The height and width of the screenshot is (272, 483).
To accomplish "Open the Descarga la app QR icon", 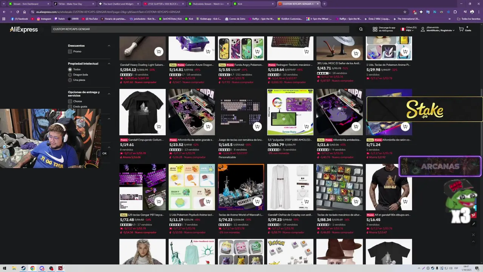I will [375, 29].
